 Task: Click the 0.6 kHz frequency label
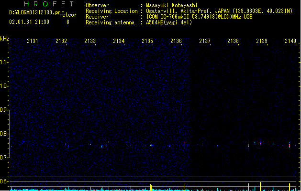(x=4, y=181)
